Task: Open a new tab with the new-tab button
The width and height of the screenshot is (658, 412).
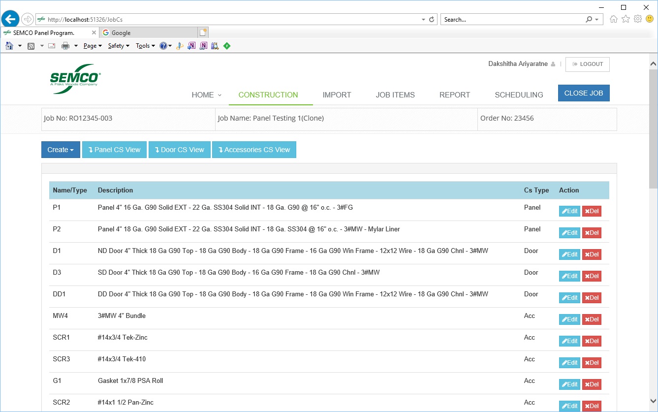Action: coord(203,32)
